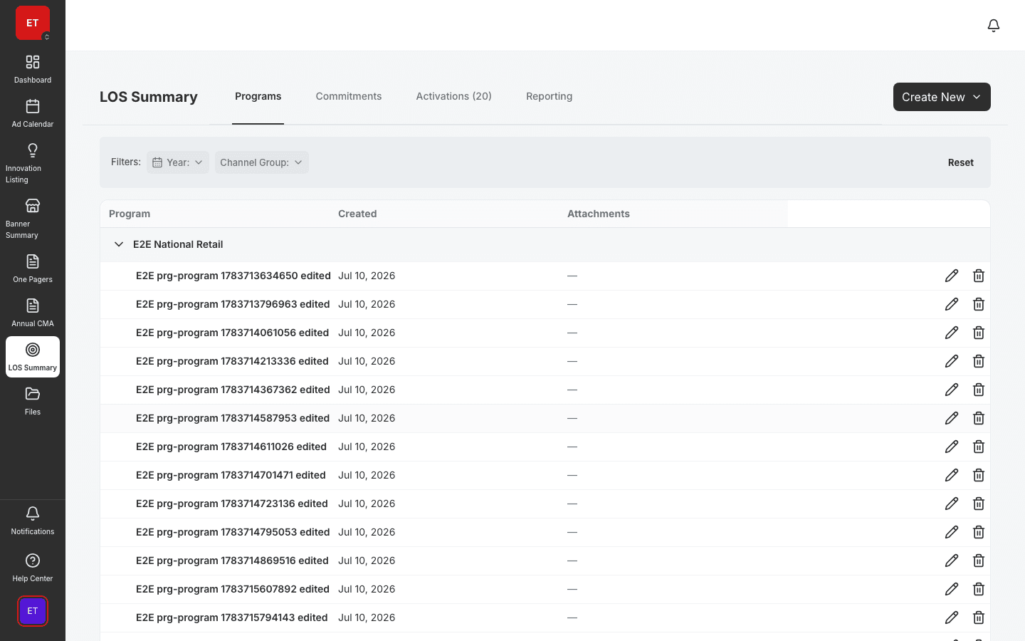Edit program 1783713796963
Image resolution: width=1025 pixels, height=641 pixels.
click(x=952, y=304)
